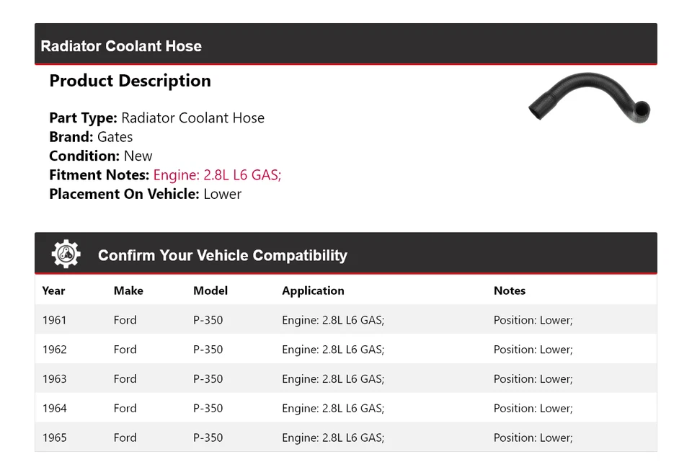Click the Brand Gates label
The height and width of the screenshot is (475, 692).
[x=91, y=136]
